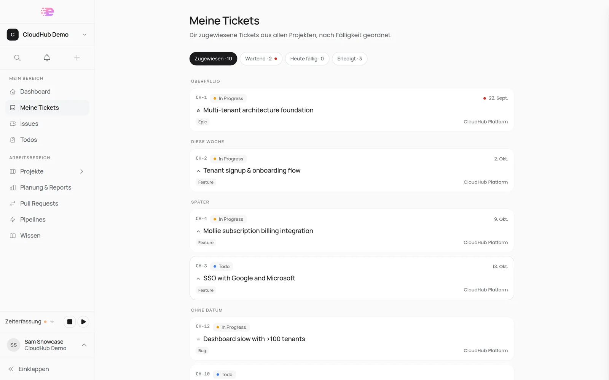Viewport: 609px width, 380px height.
Task: Open the Todos section
Action: coord(47,139)
